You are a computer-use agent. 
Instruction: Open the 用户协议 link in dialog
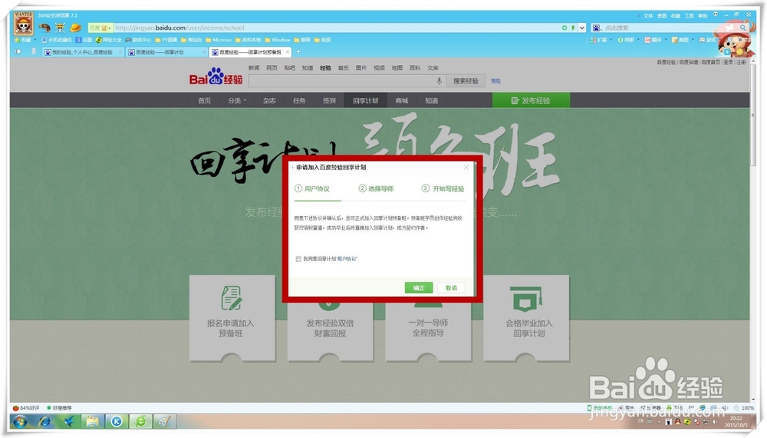pos(347,259)
